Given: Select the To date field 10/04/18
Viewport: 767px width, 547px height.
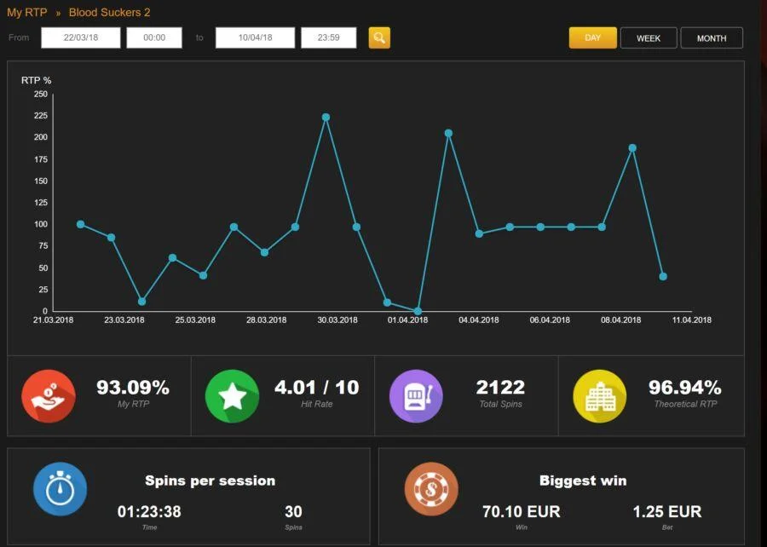Looking at the screenshot, I should (256, 37).
